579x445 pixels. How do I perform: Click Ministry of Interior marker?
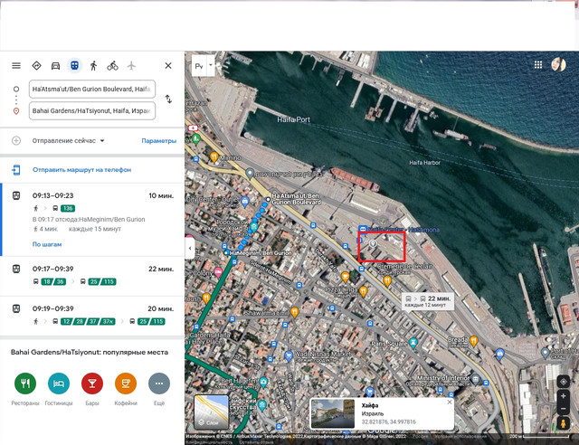click(476, 379)
